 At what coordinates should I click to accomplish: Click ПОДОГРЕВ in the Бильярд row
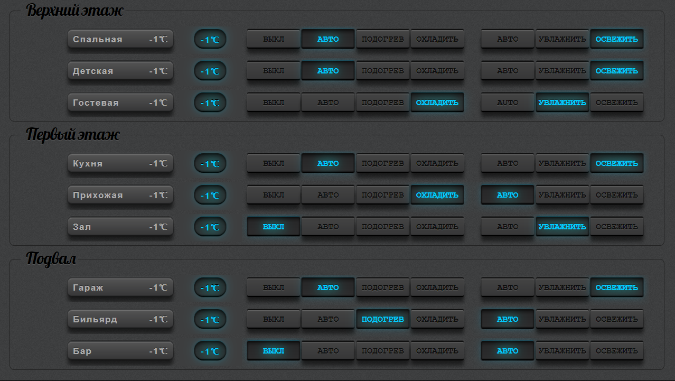tap(383, 319)
